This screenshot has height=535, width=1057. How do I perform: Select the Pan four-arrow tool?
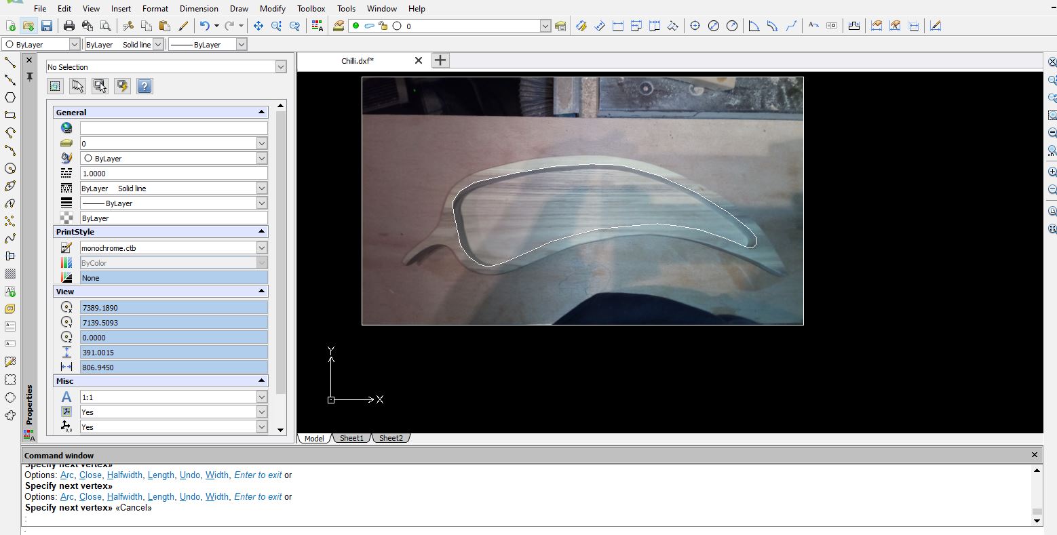tap(258, 26)
